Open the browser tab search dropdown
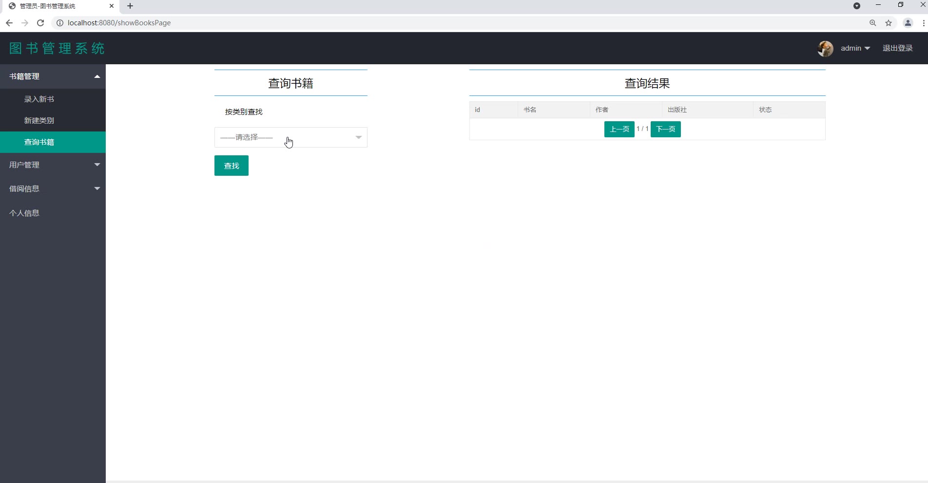 [856, 6]
